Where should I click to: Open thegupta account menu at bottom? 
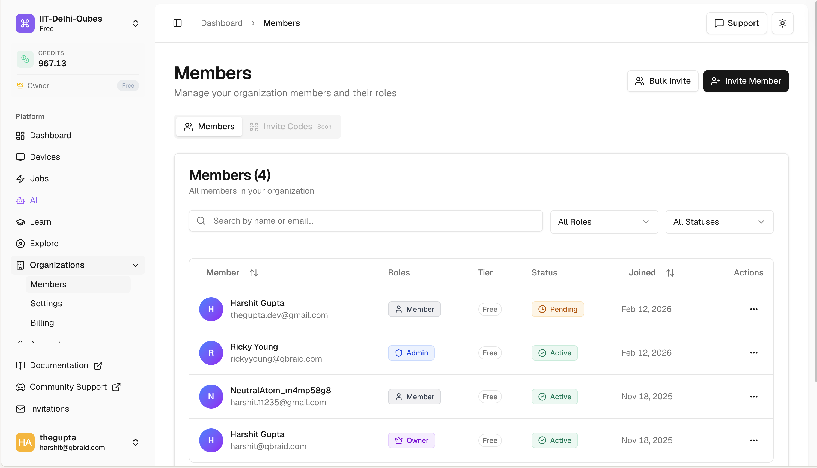(135, 442)
